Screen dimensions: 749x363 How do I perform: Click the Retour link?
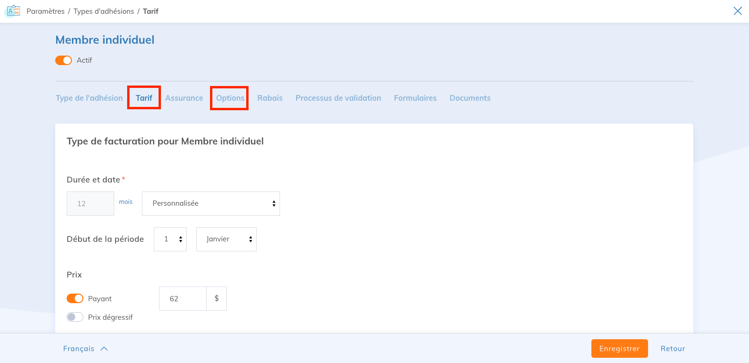point(672,348)
